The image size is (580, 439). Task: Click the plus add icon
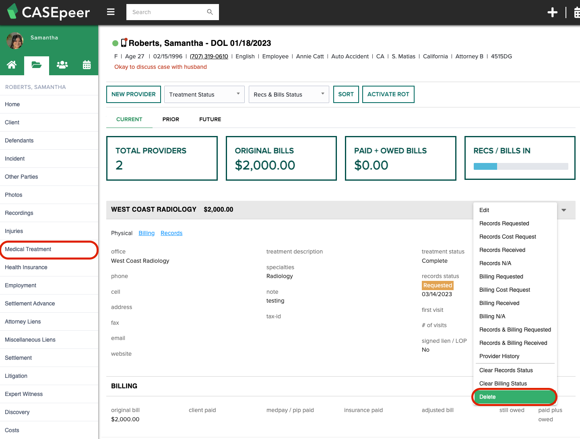[x=552, y=12]
